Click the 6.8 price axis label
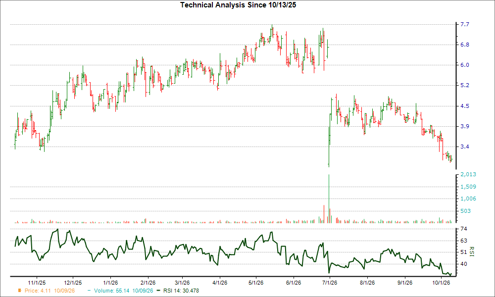 click(x=465, y=45)
